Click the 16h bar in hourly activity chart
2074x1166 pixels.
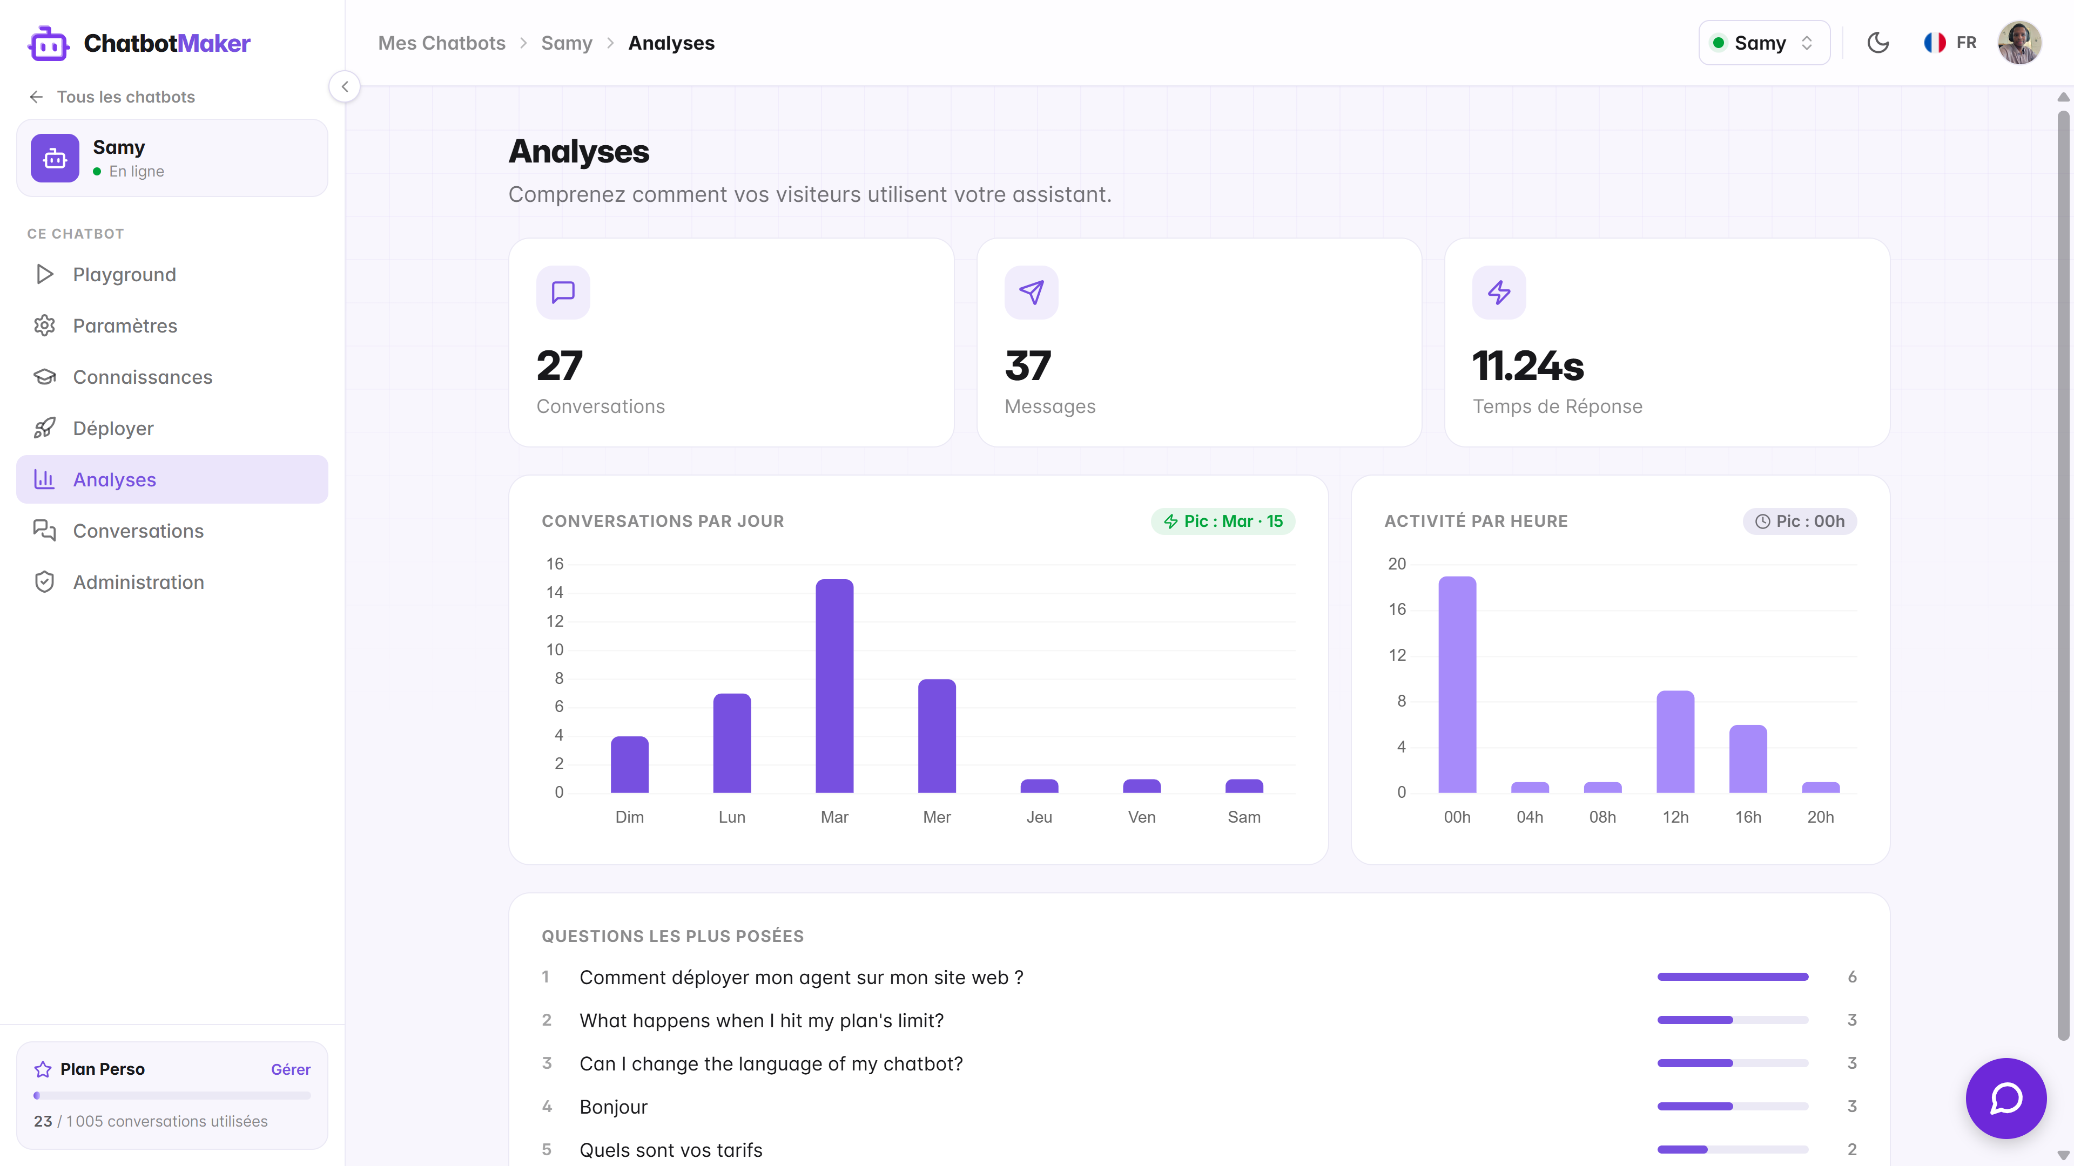(x=1748, y=759)
